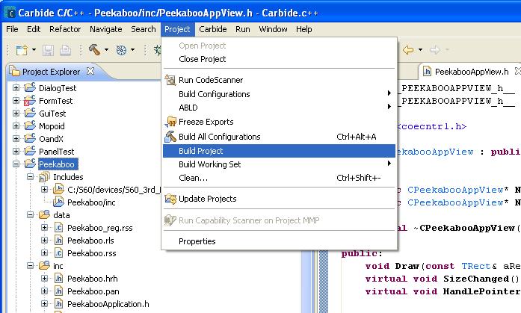Image resolution: width=521 pixels, height=313 pixels.
Task: Click the Includes folder icon
Action: click(44, 177)
